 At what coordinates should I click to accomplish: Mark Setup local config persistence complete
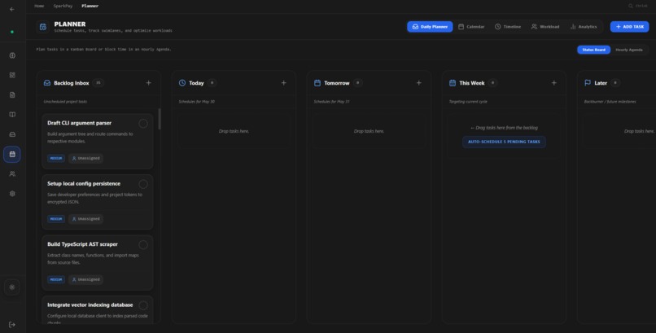[143, 184]
